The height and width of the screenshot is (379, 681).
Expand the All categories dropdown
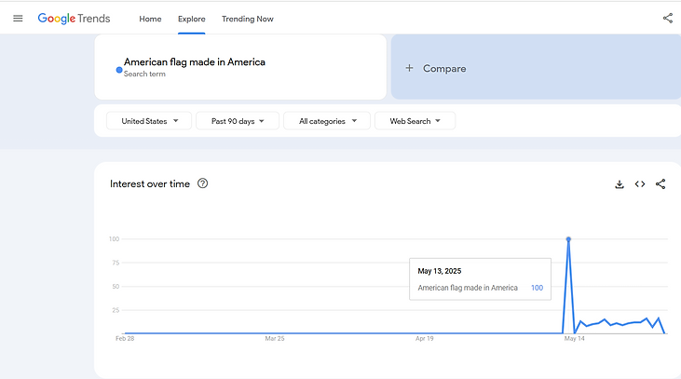(327, 121)
